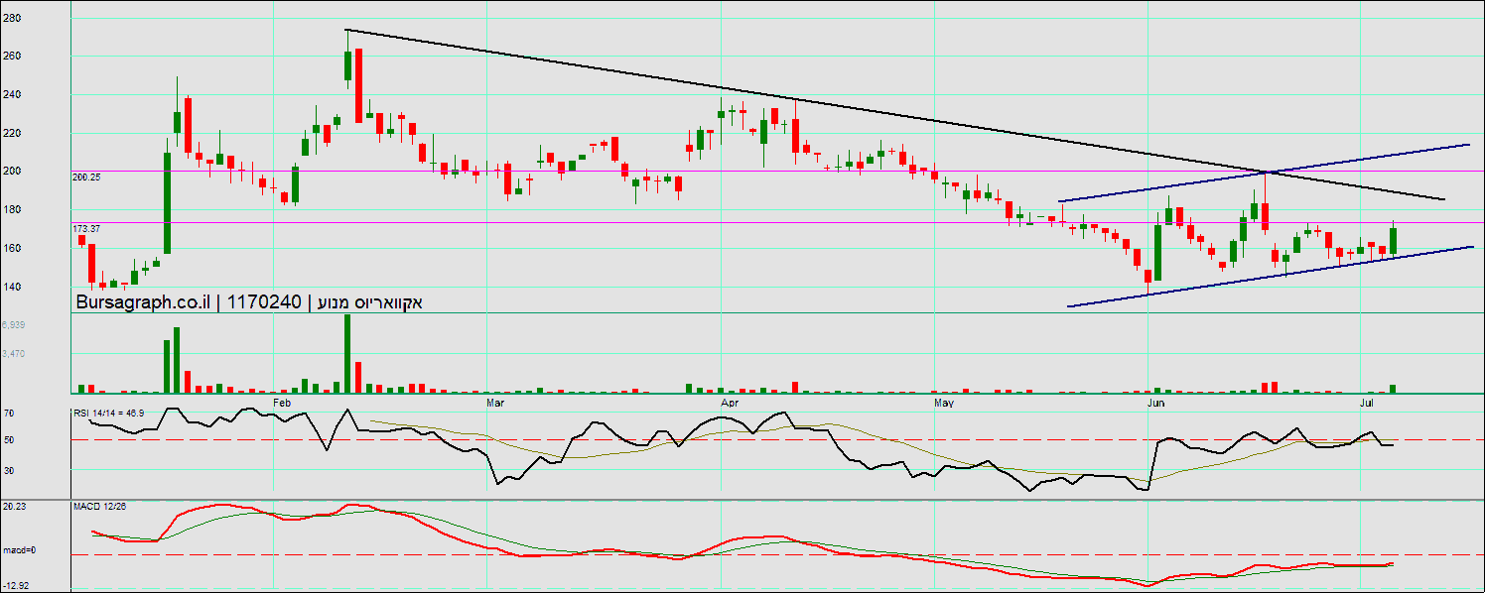Click the Jul month label
The width and height of the screenshot is (1485, 593).
tap(1367, 404)
